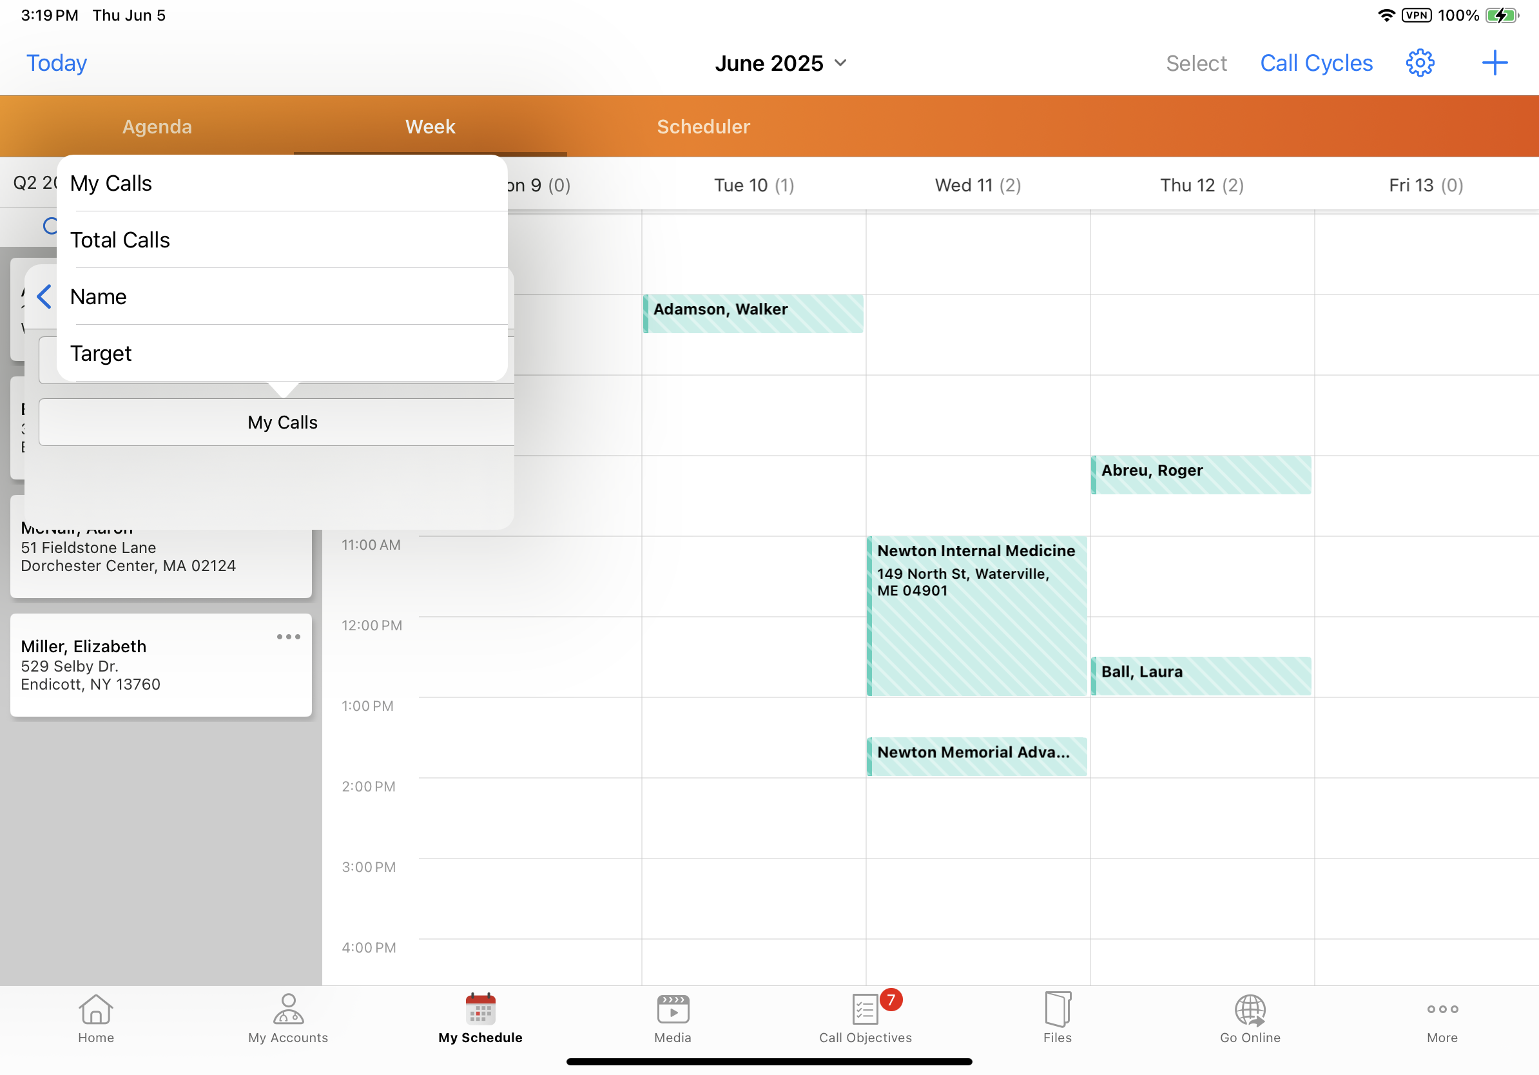1539x1075 pixels.
Task: Tap the Today button
Action: (x=56, y=63)
